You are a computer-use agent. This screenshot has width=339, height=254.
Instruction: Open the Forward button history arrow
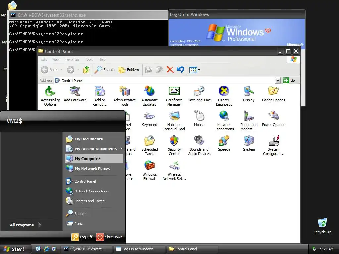tap(78, 70)
